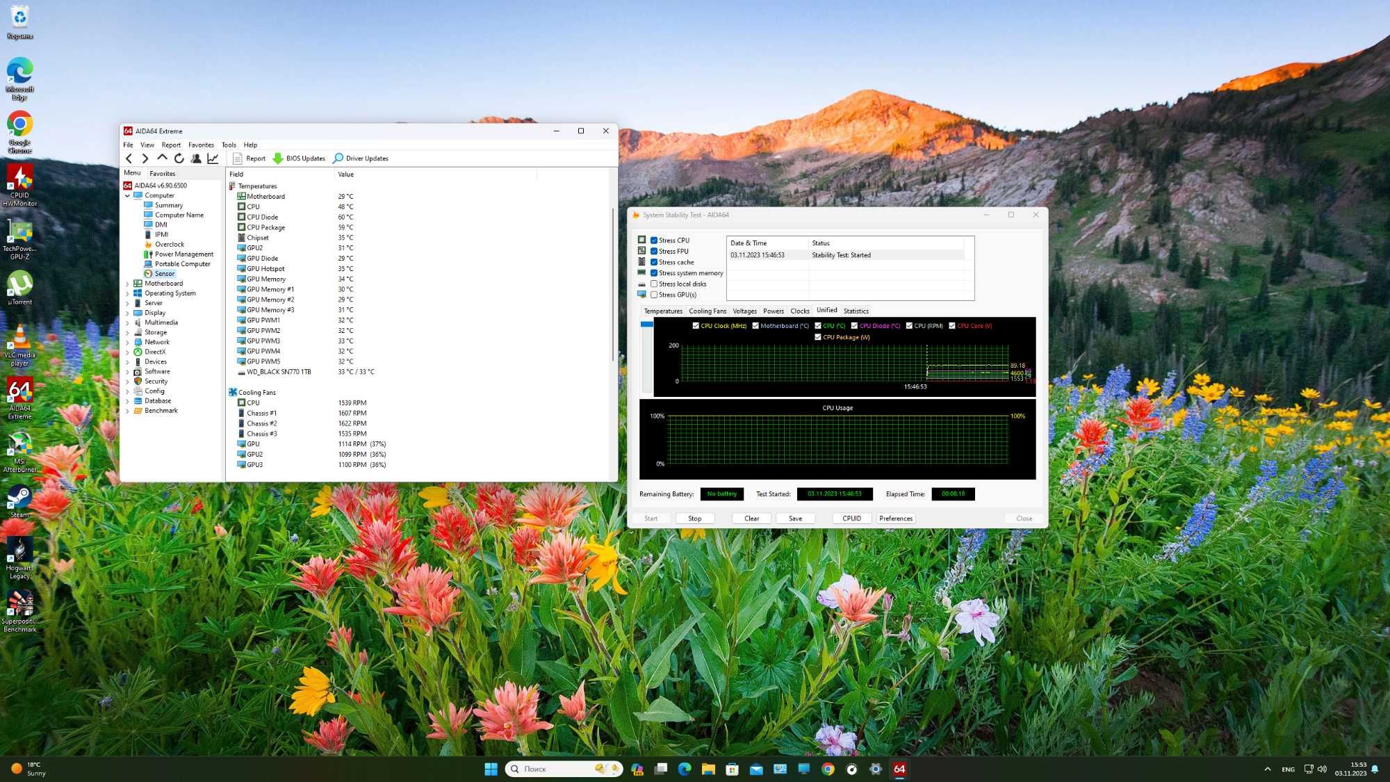Image resolution: width=1390 pixels, height=782 pixels.
Task: Select the Superposition Benchmark desktop icon
Action: tap(20, 612)
